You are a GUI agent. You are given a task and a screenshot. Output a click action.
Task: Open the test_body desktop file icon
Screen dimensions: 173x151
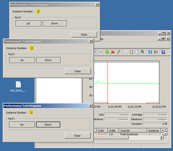(x=18, y=87)
